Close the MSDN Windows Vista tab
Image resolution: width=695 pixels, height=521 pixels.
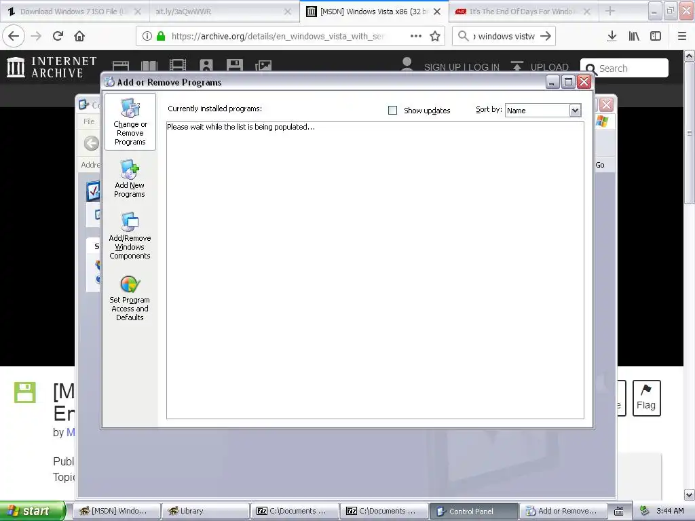tap(437, 12)
